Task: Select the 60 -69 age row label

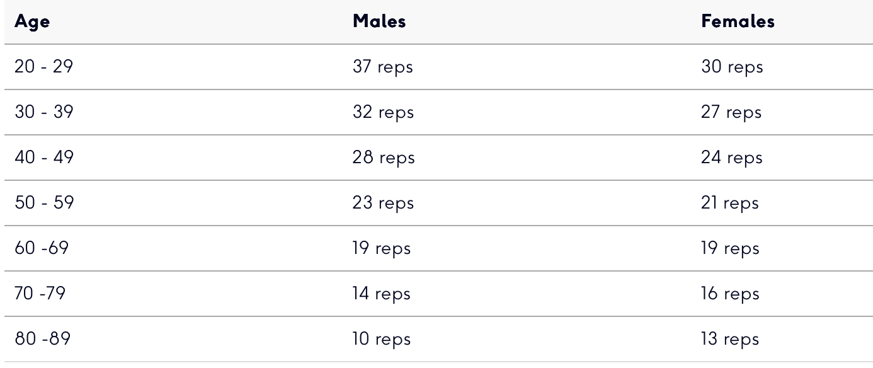Action: tap(42, 248)
